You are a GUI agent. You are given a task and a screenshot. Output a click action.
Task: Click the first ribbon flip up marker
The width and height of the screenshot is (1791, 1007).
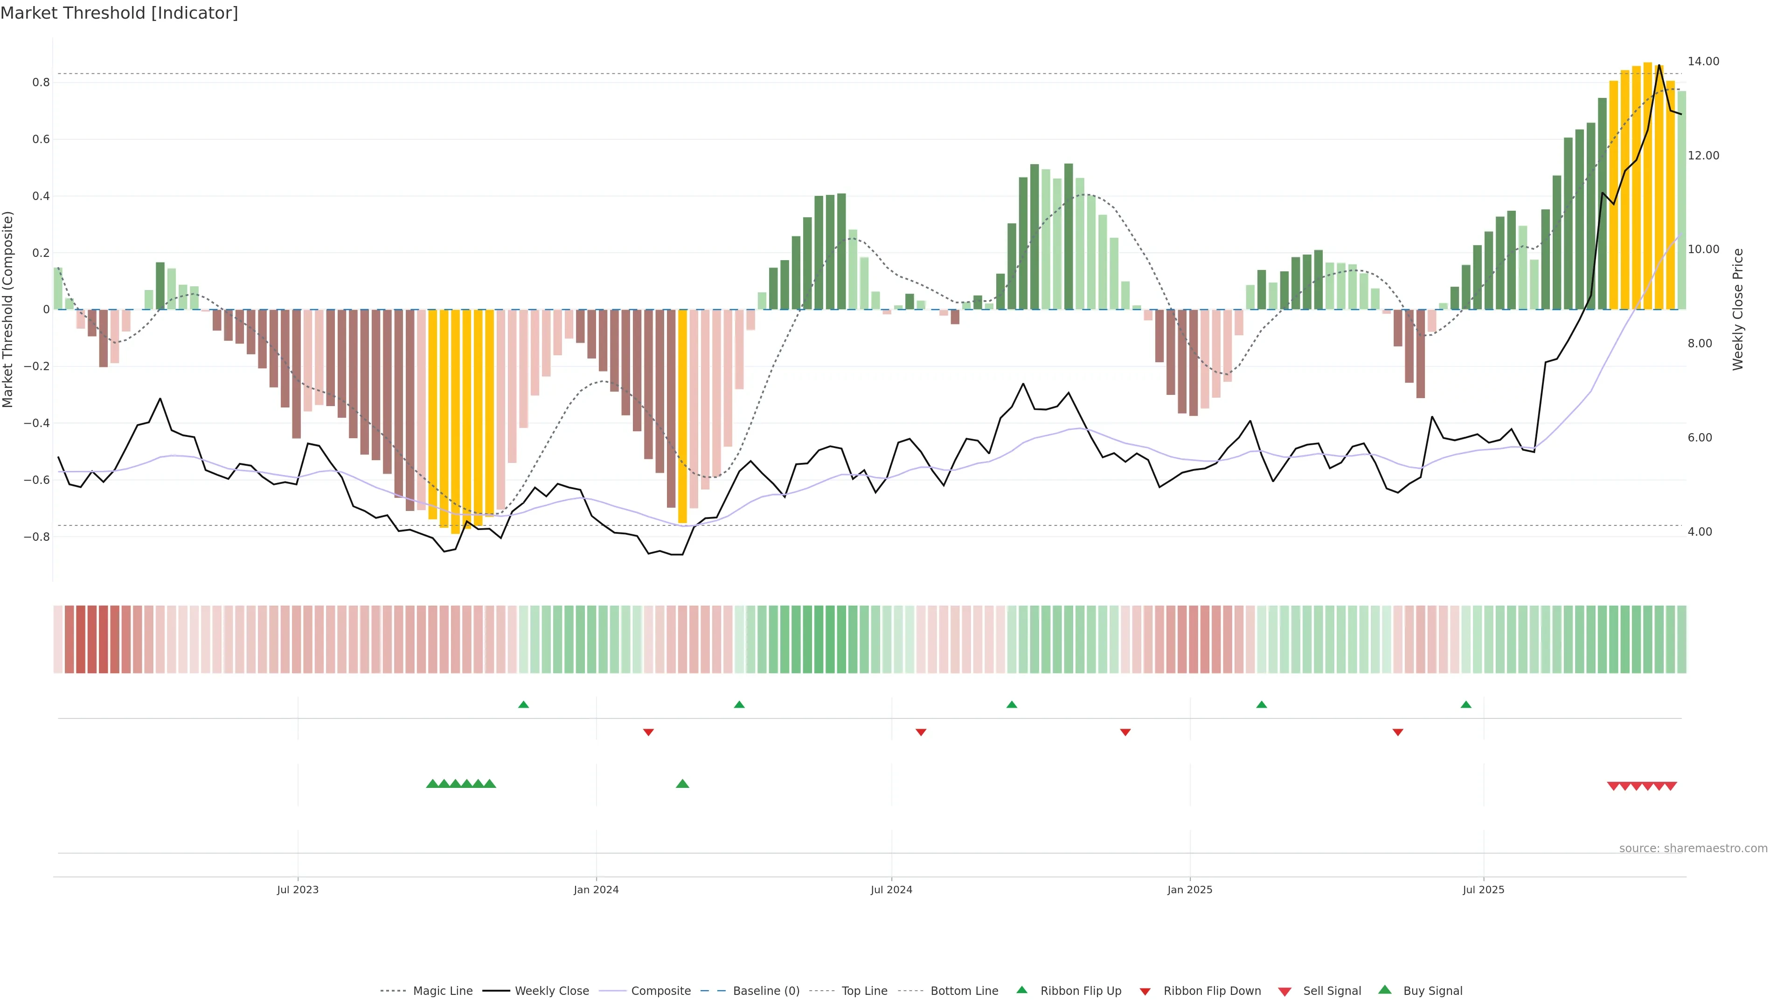tap(523, 705)
